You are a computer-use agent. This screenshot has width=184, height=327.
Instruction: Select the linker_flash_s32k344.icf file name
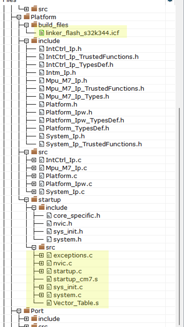pos(83,33)
